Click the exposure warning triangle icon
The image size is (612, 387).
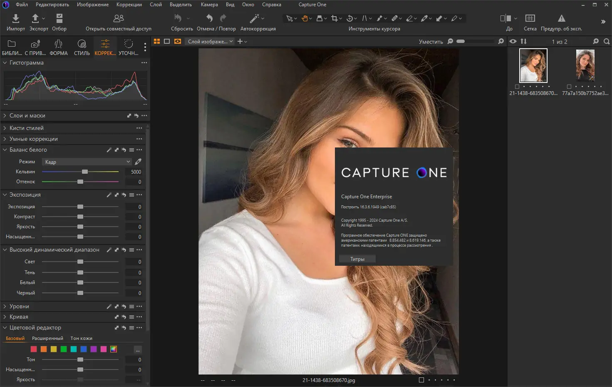pyautogui.click(x=561, y=18)
